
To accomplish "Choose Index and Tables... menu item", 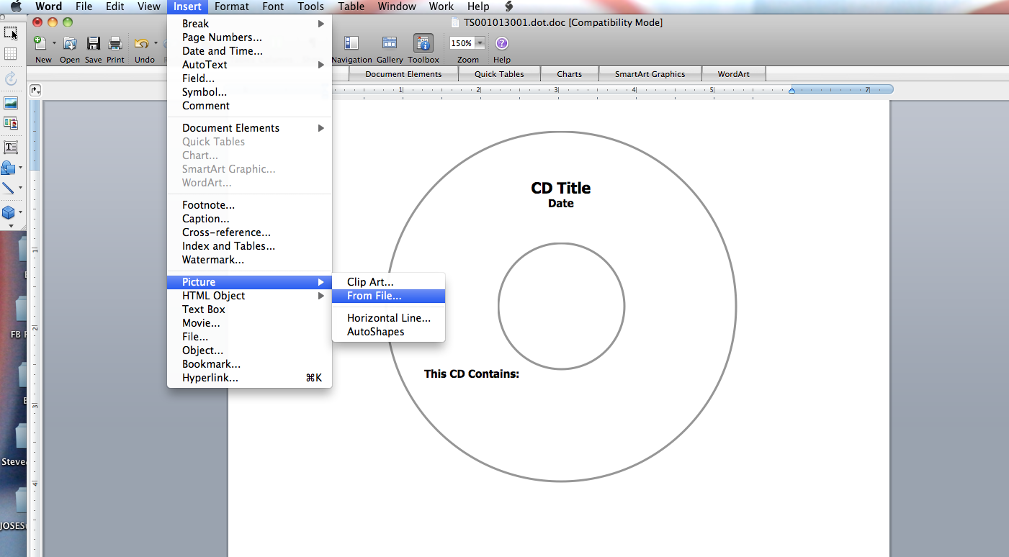I will (249, 246).
